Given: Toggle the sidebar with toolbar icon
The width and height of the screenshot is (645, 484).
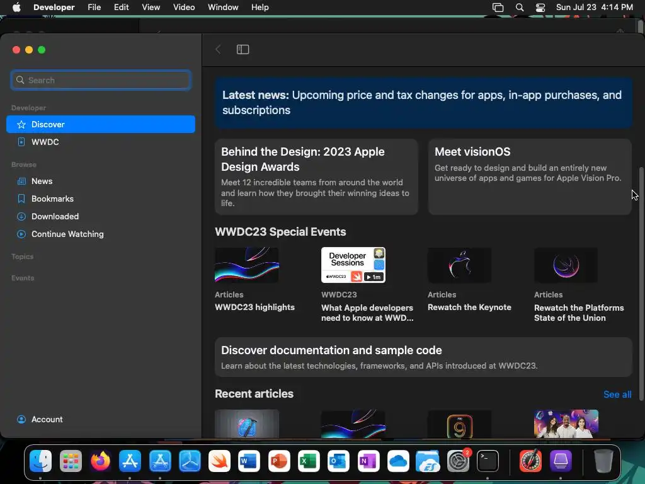Looking at the screenshot, I should [x=243, y=49].
